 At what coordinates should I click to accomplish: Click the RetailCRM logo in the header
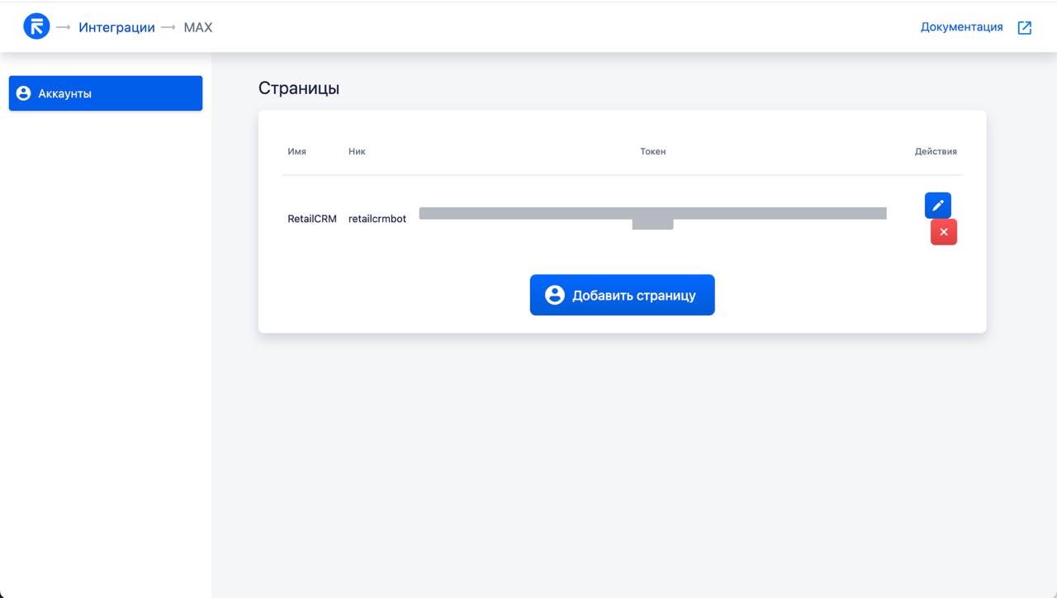click(x=37, y=26)
